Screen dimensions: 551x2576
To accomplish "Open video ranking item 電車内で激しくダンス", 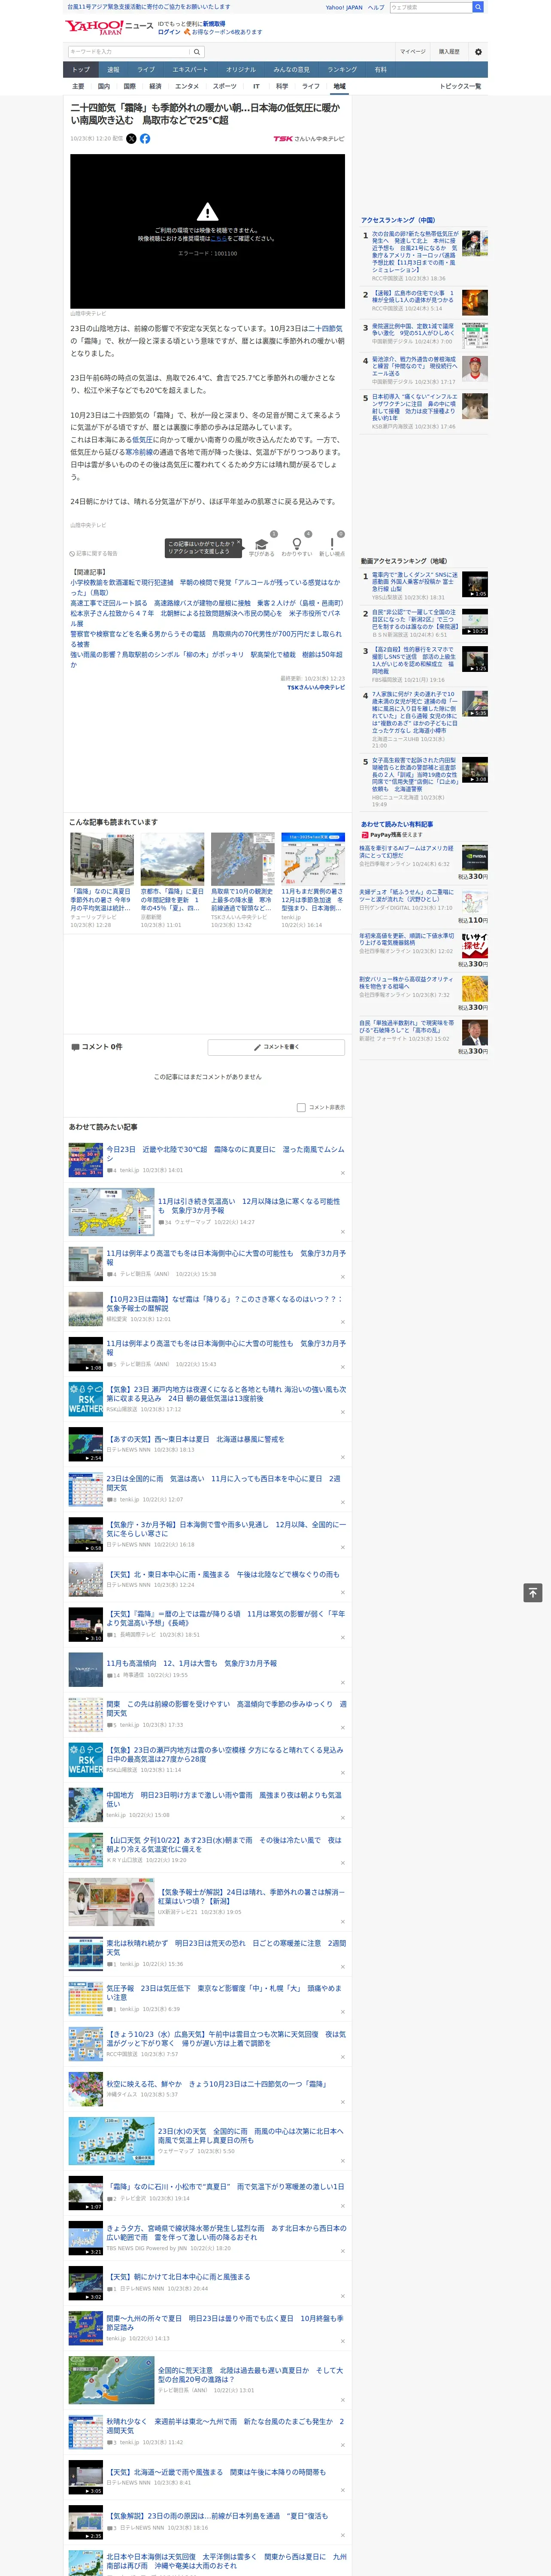I will point(414,582).
